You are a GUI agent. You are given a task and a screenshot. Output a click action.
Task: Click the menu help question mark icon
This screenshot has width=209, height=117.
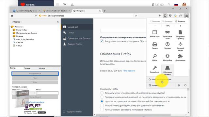click(179, 85)
